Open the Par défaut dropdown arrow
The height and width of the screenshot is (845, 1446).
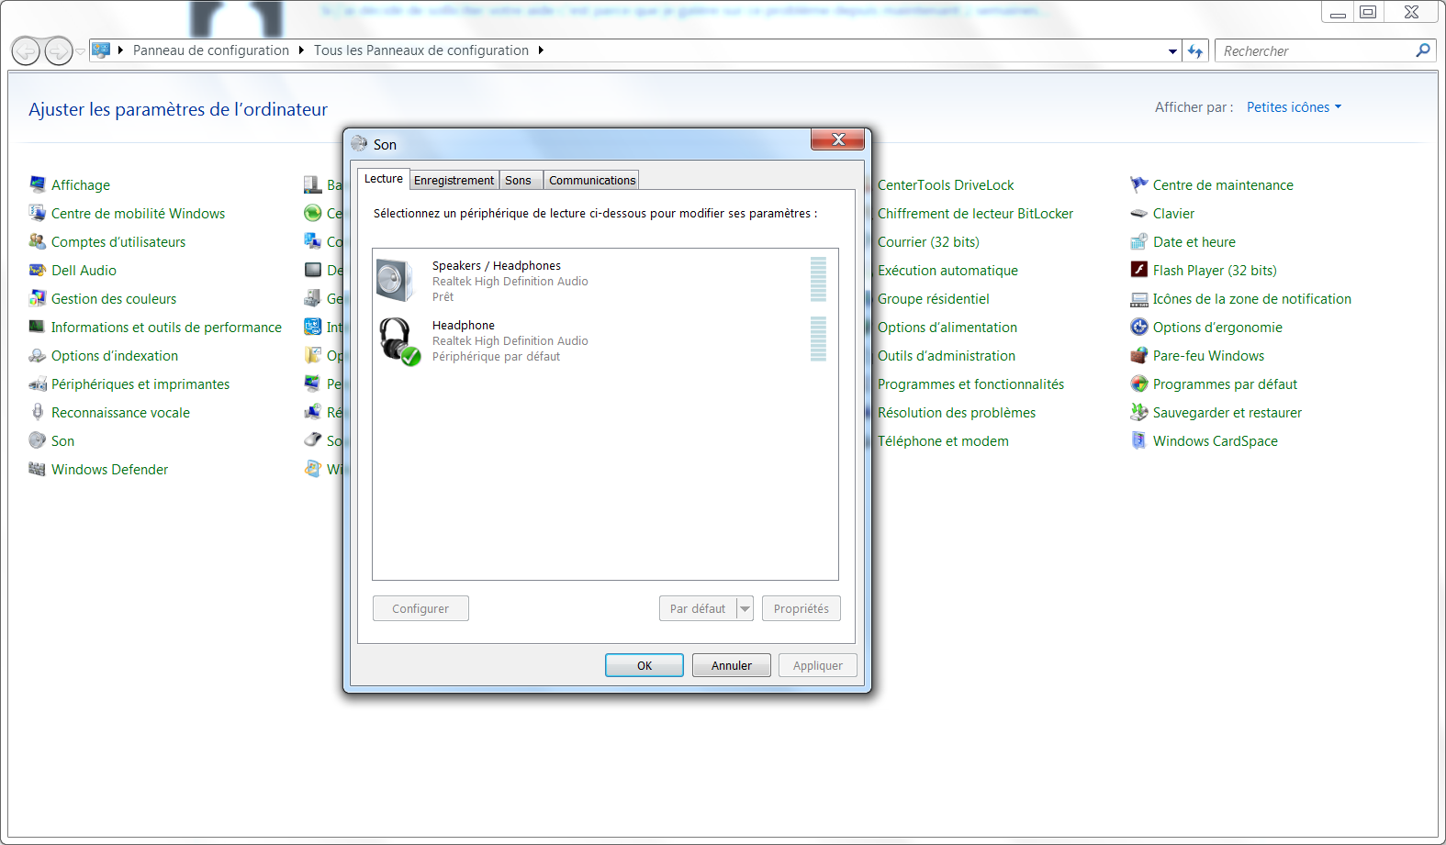coord(745,608)
